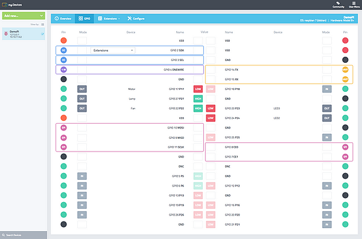The height and width of the screenshot is (239, 362).
Task: Toggle GPIO 23 P23 LOW value
Action: click(x=211, y=108)
